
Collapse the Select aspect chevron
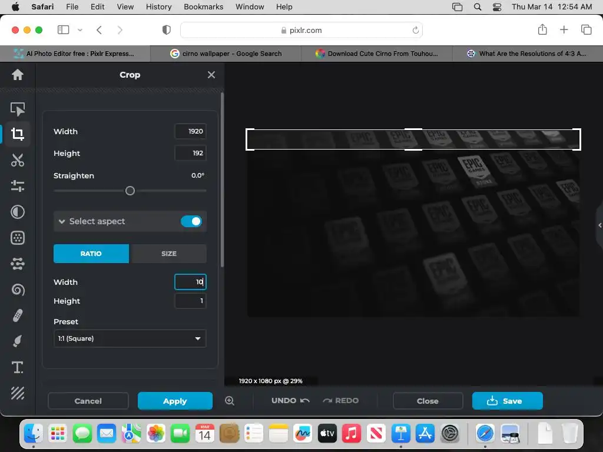pyautogui.click(x=61, y=221)
